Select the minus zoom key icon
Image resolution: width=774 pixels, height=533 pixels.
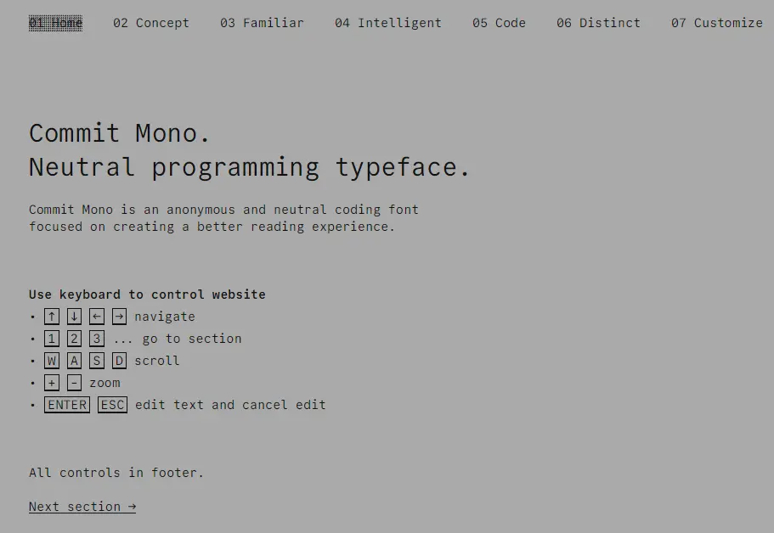click(74, 382)
